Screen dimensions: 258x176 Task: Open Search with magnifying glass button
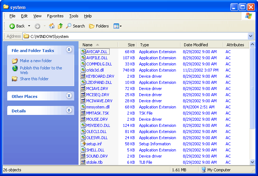coord(75,26)
